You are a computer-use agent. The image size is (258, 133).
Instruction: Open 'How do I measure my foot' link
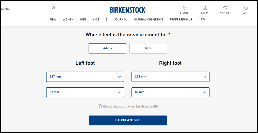pyautogui.click(x=130, y=106)
